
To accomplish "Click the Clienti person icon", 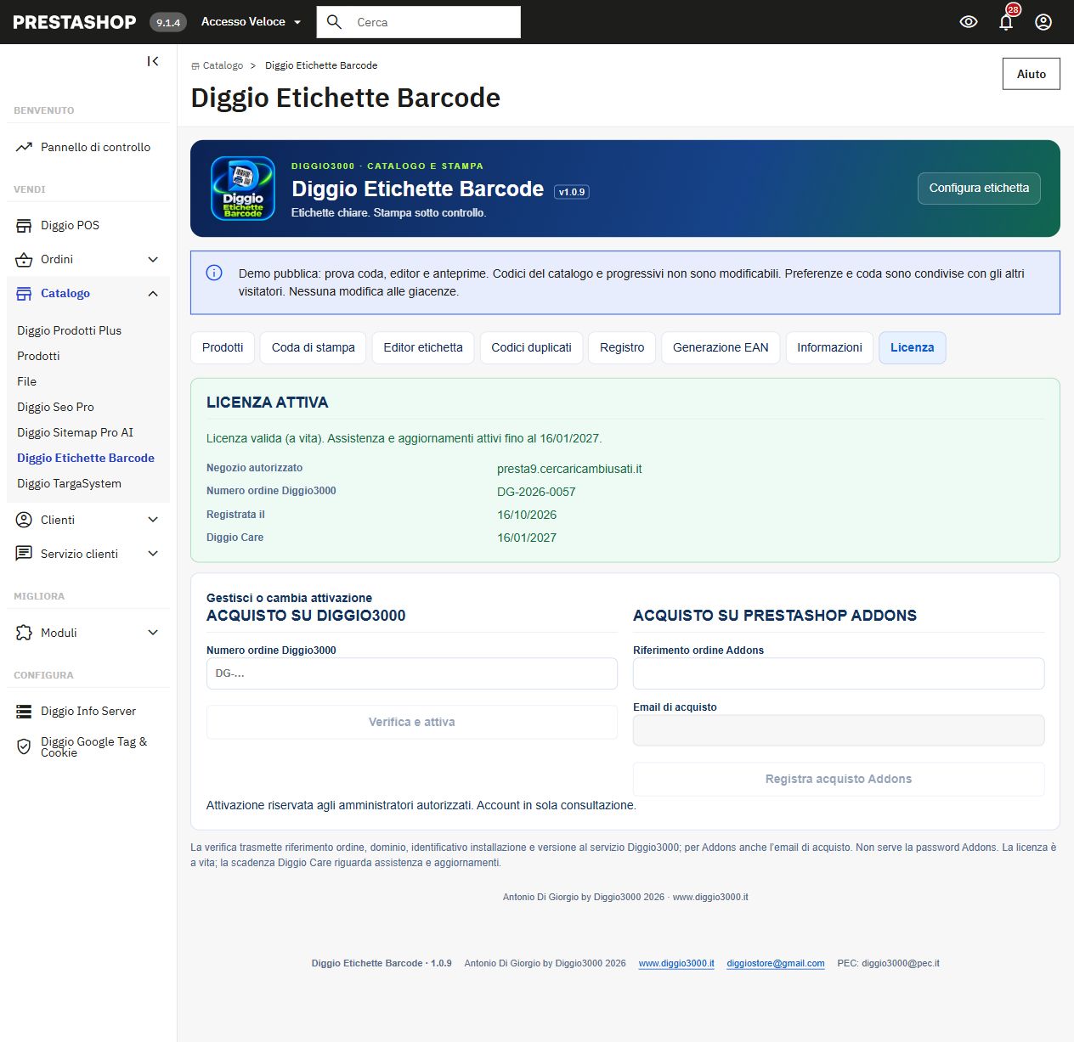I will [x=24, y=520].
